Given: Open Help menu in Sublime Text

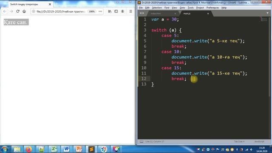Looking at the screenshot, I should pos(224,8).
